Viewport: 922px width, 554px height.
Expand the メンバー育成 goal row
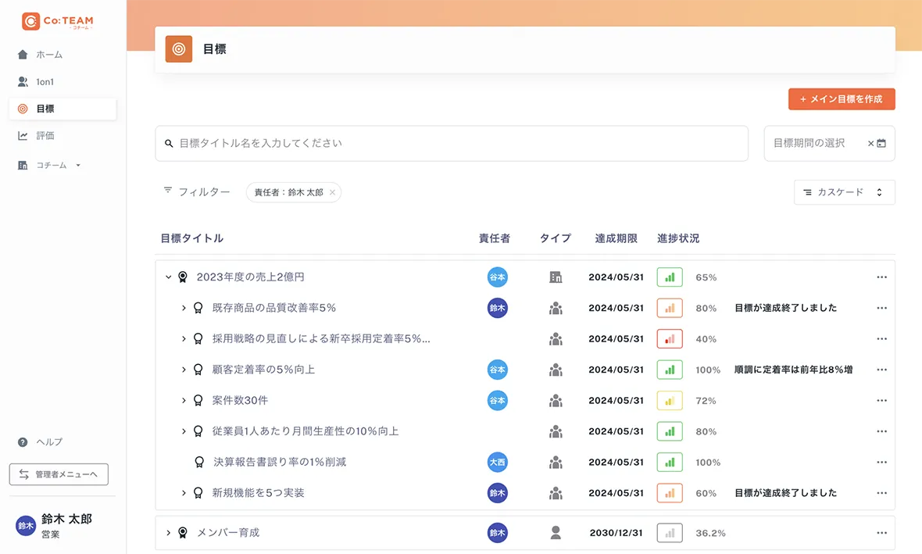click(x=168, y=533)
